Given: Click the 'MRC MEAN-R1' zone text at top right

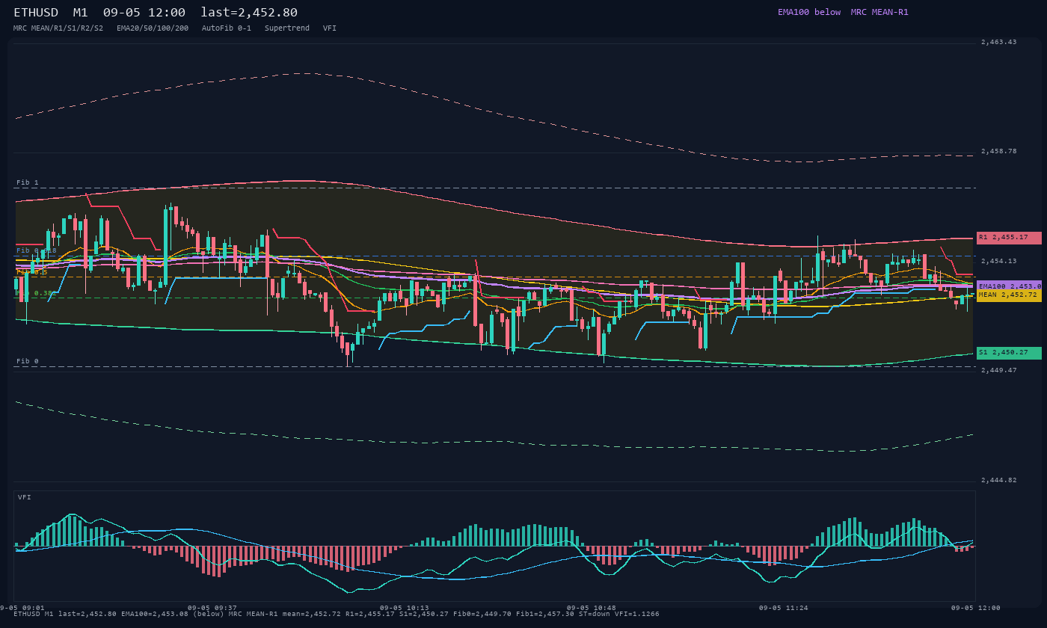Looking at the screenshot, I should [879, 13].
